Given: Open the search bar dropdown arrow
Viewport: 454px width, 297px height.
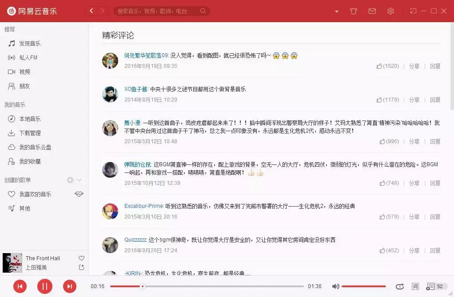Looking at the screenshot, I should 336,11.
